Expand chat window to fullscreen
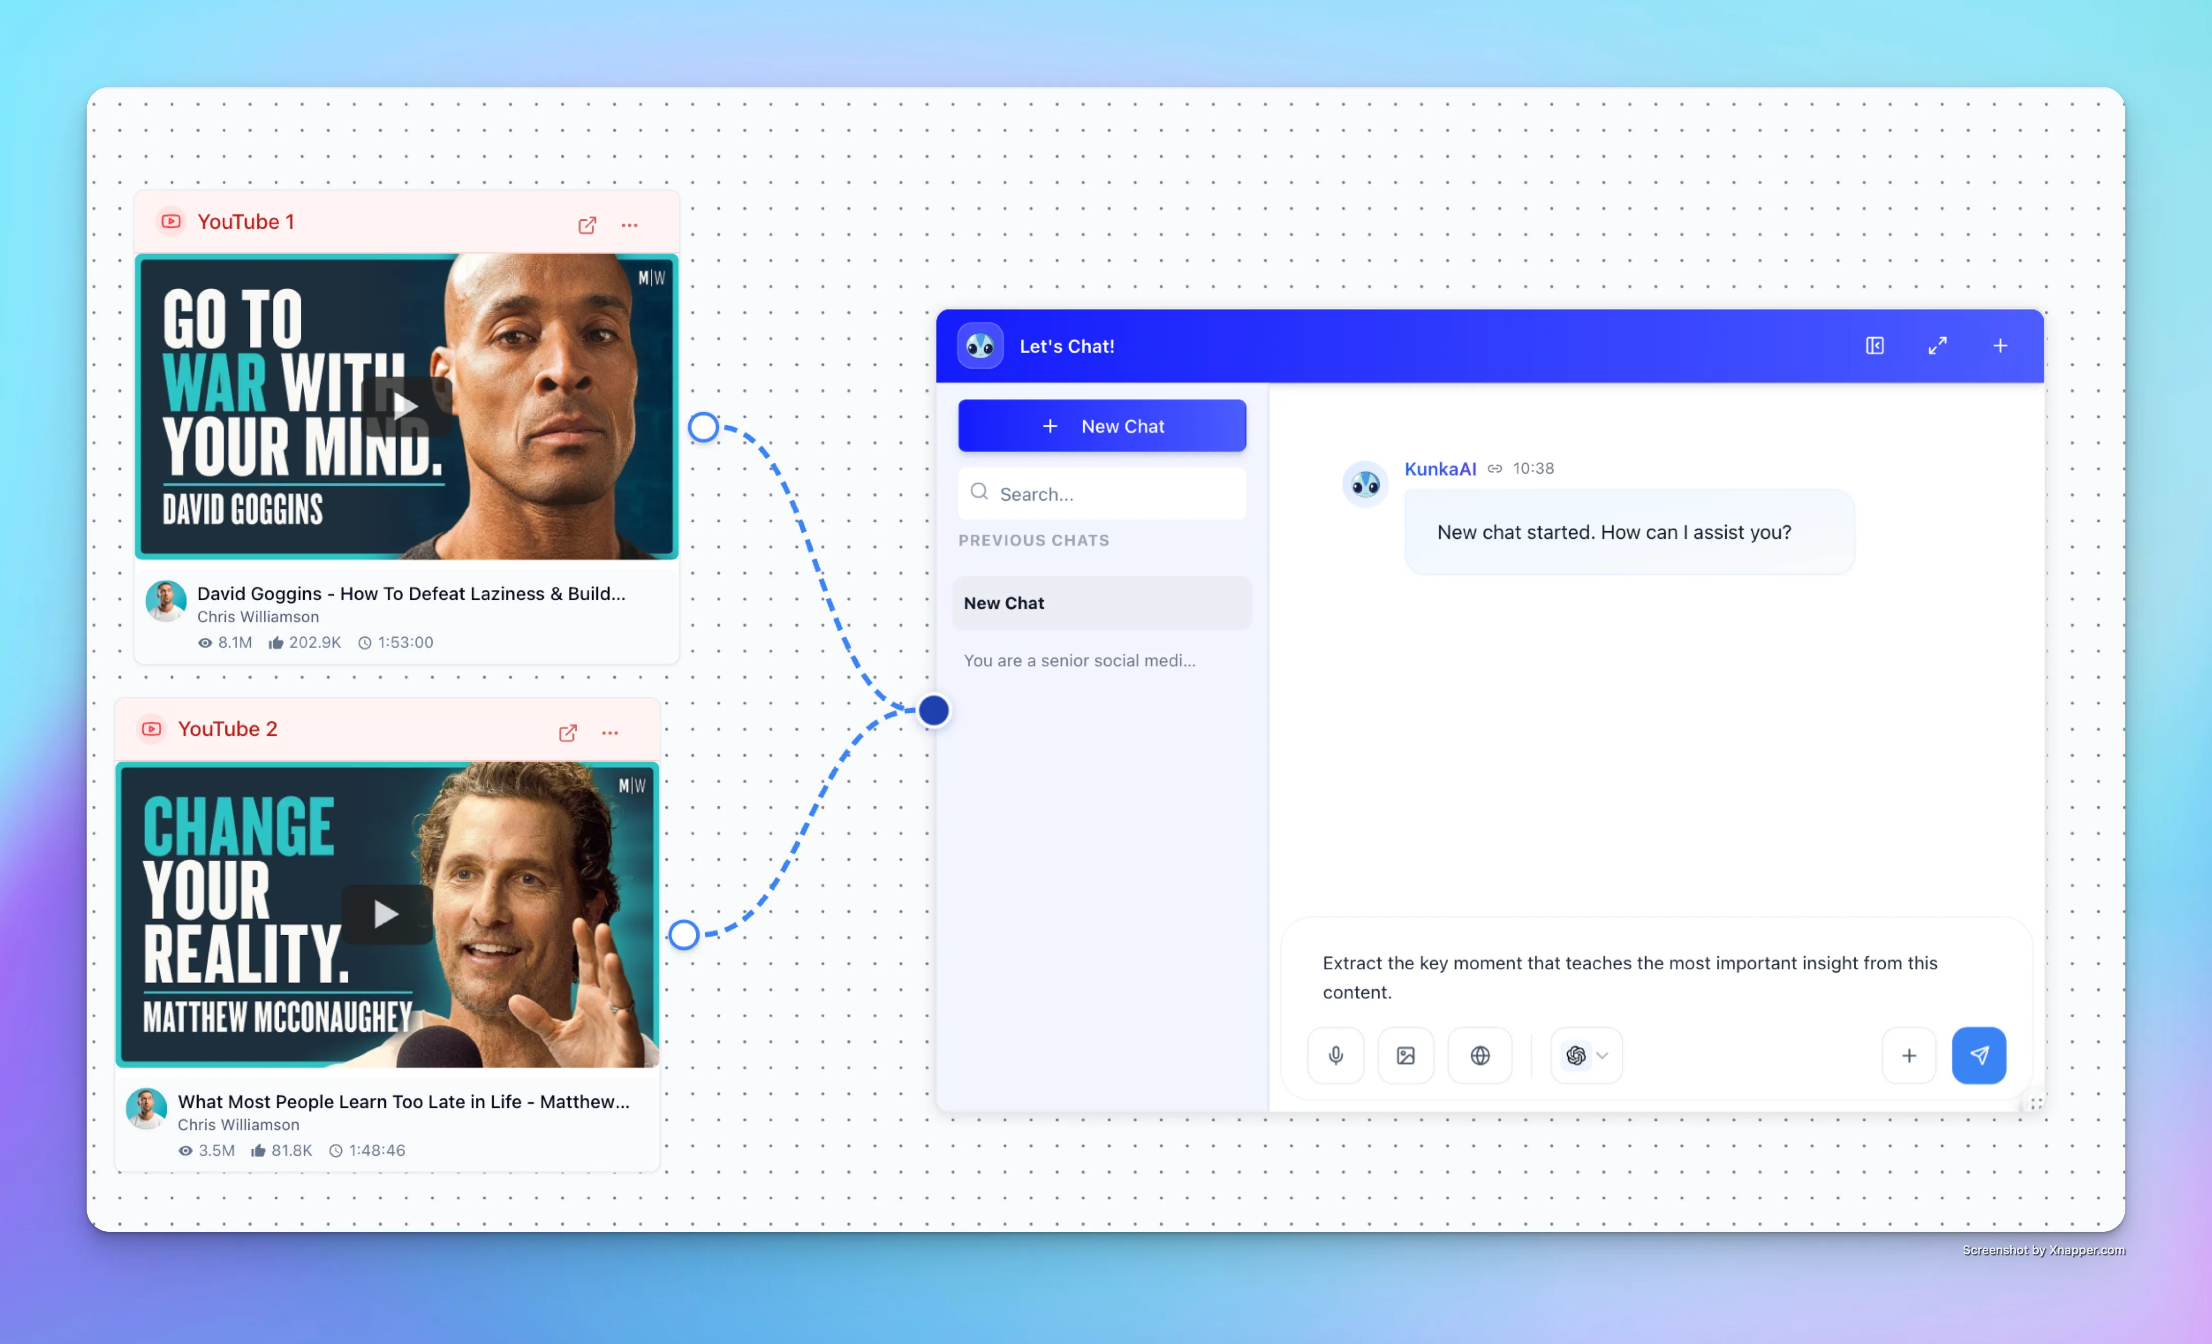Image resolution: width=2212 pixels, height=1344 pixels. coord(1937,346)
